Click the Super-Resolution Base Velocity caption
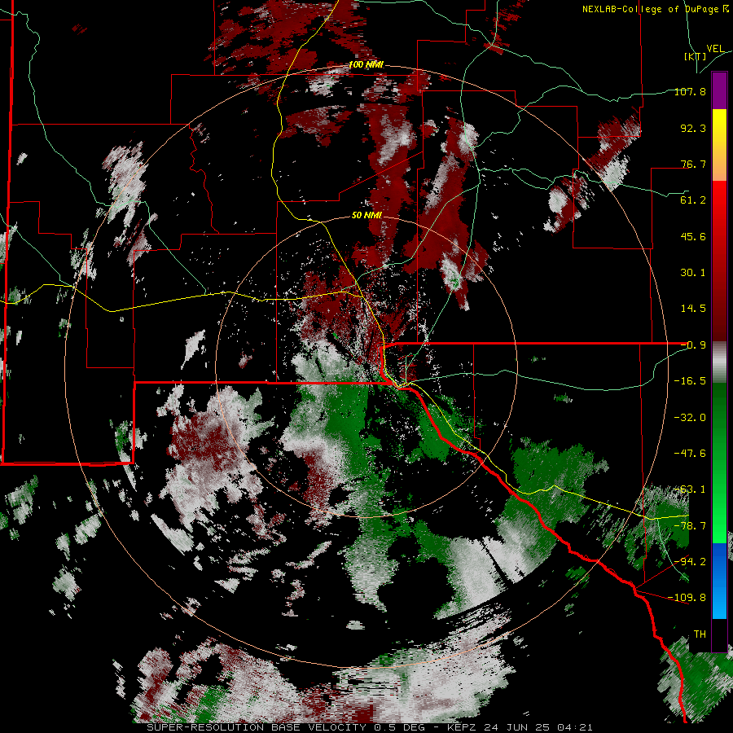This screenshot has height=733, width=733. (369, 727)
